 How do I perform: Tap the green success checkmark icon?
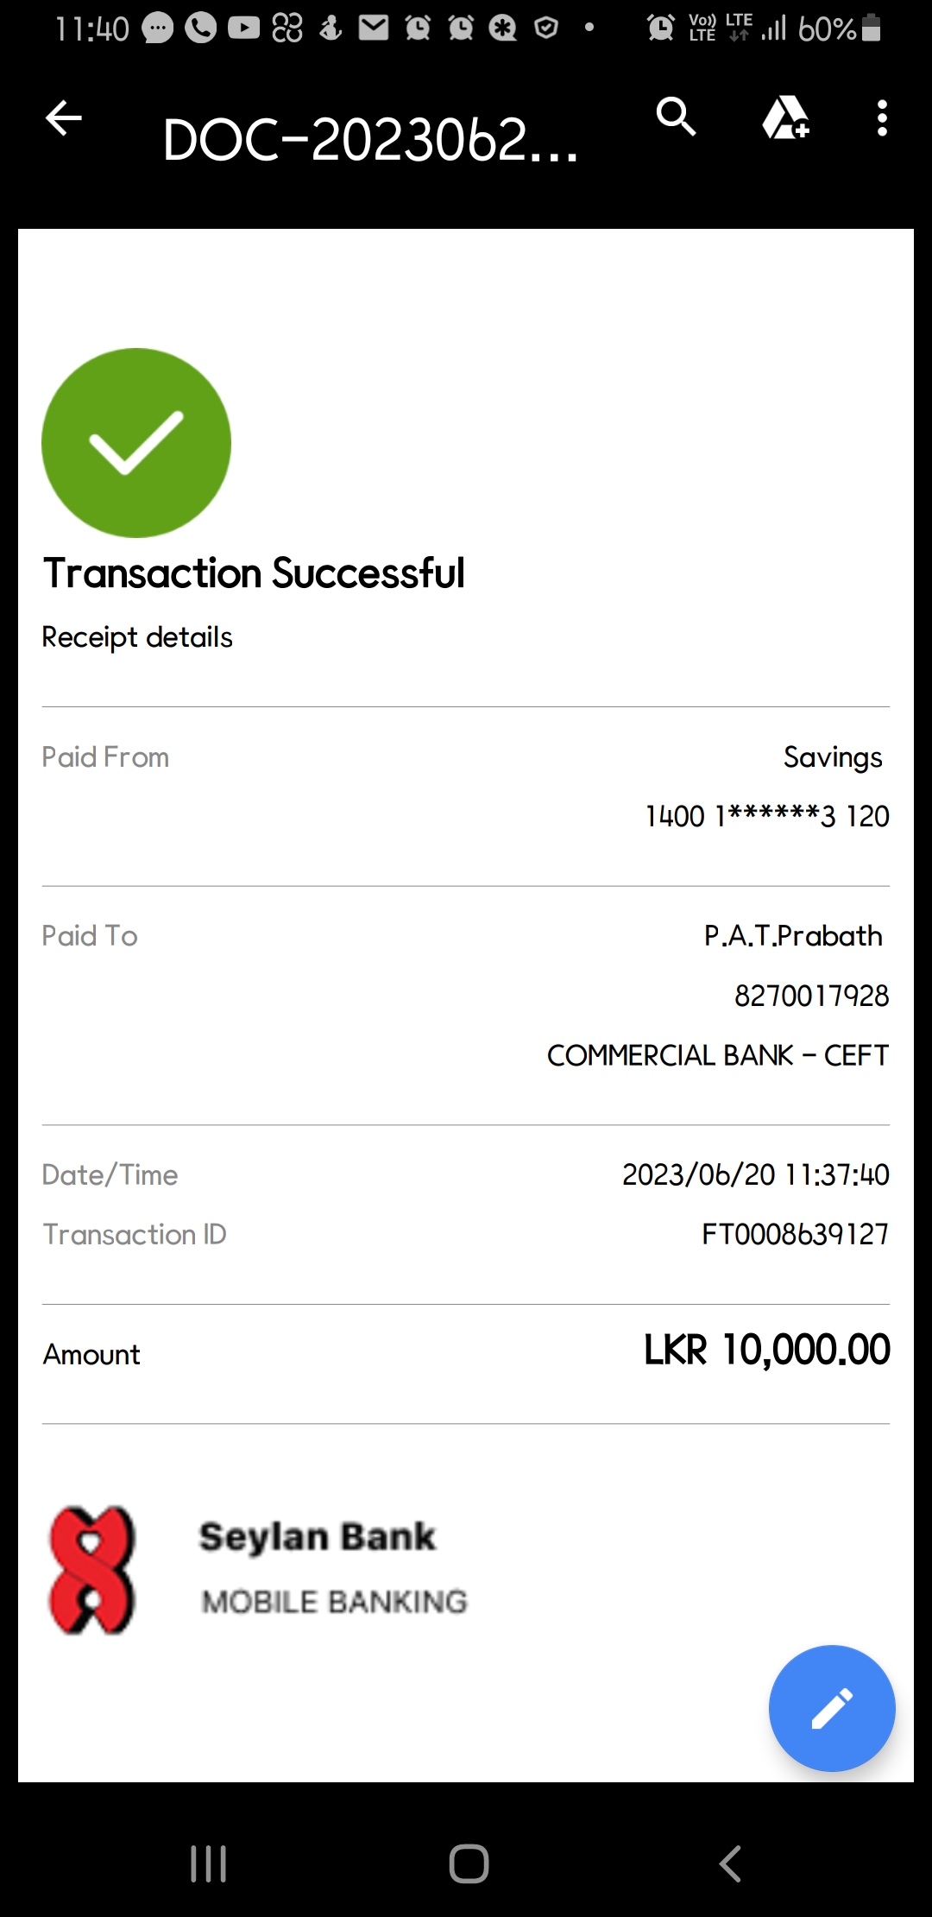(136, 443)
